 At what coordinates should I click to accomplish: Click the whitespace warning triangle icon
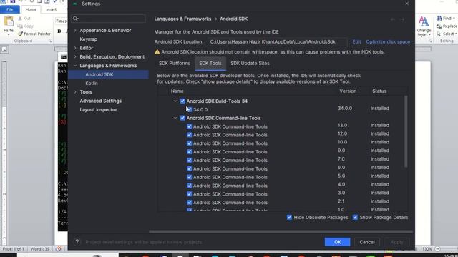(157, 51)
